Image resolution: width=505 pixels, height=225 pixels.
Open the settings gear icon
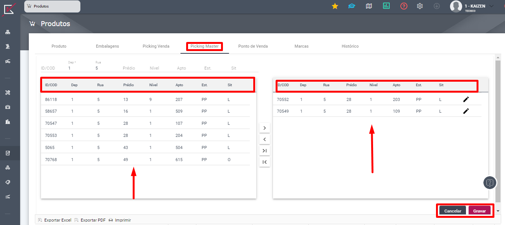[420, 6]
